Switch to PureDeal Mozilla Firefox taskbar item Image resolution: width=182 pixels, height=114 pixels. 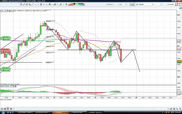tap(26, 112)
